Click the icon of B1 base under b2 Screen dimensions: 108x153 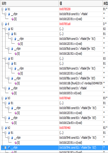[x=9, y=133]
